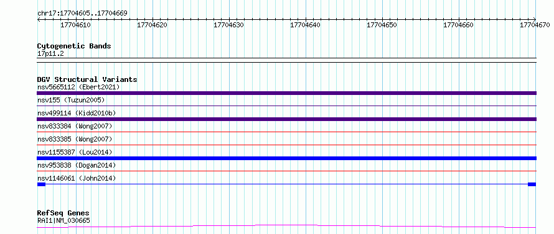The width and height of the screenshot is (554, 234).
Task: Select the 17p11.2 band label
Action: click(x=50, y=54)
